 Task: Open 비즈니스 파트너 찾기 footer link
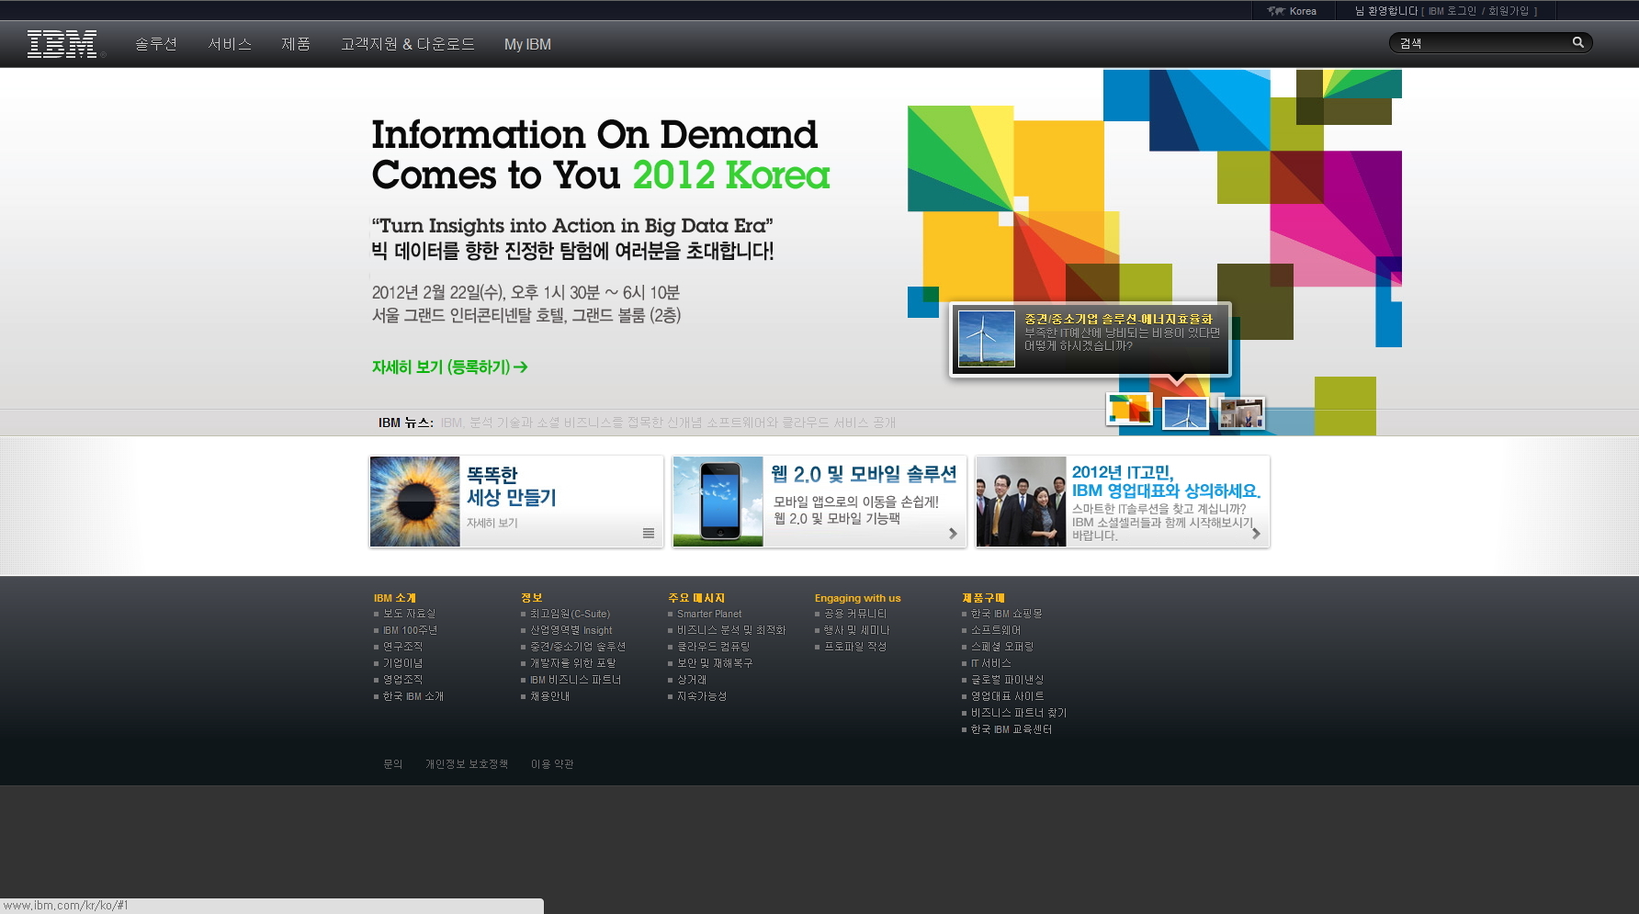coord(1019,713)
